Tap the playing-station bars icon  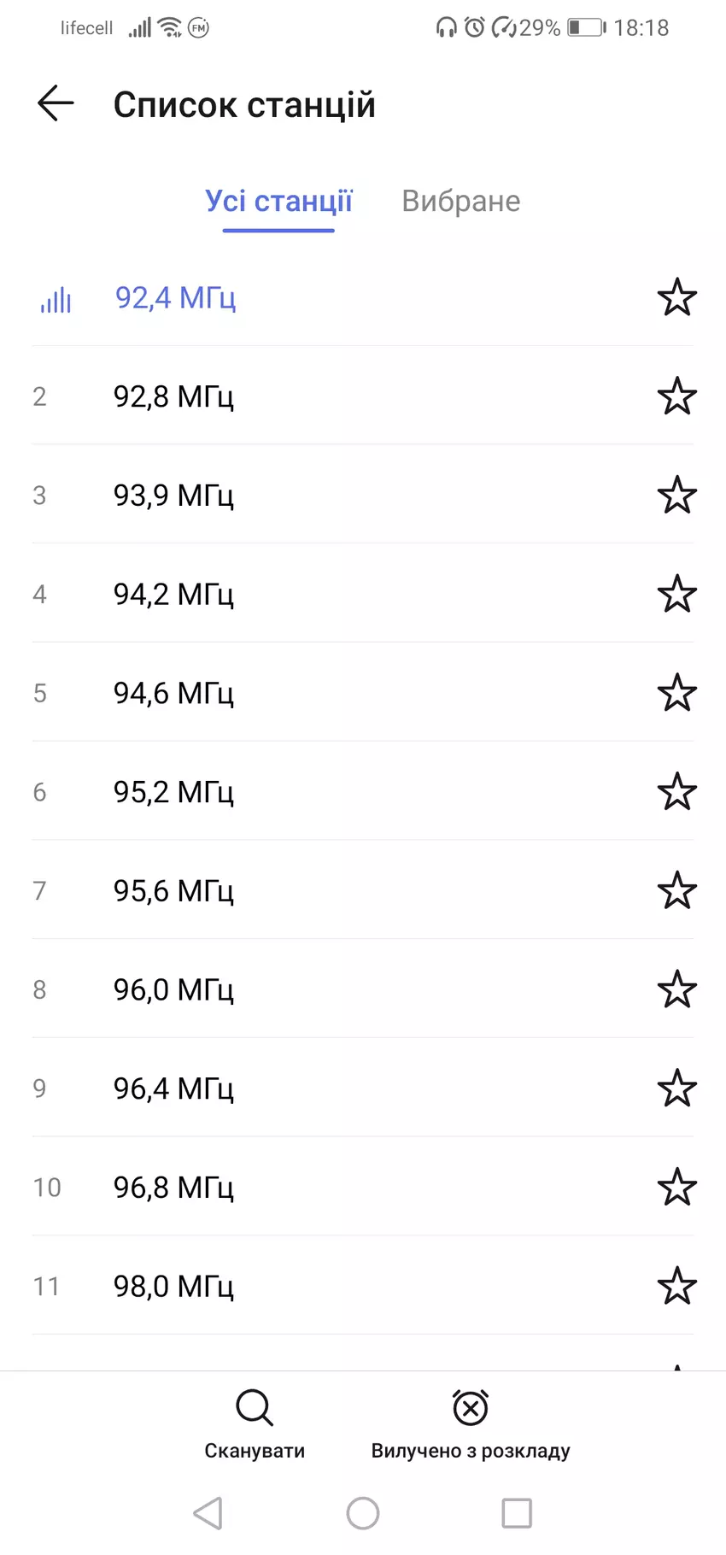pyautogui.click(x=56, y=299)
